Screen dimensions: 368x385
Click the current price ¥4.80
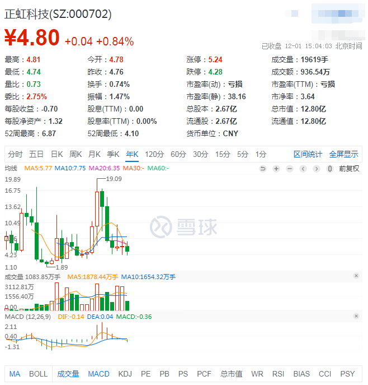click(x=32, y=38)
